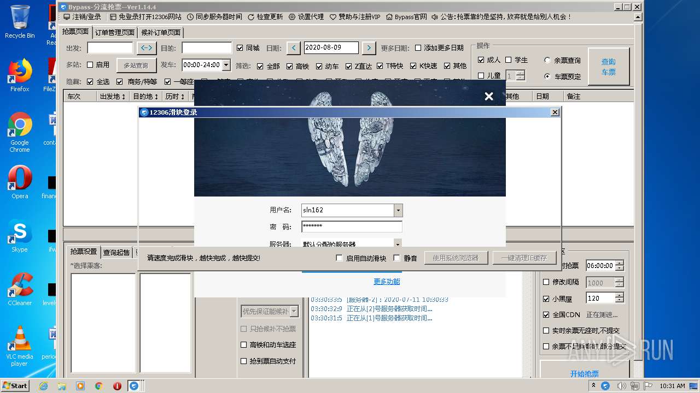The height and width of the screenshot is (393, 700).
Task: Check the 静音 mute checkbox
Action: [397, 258]
